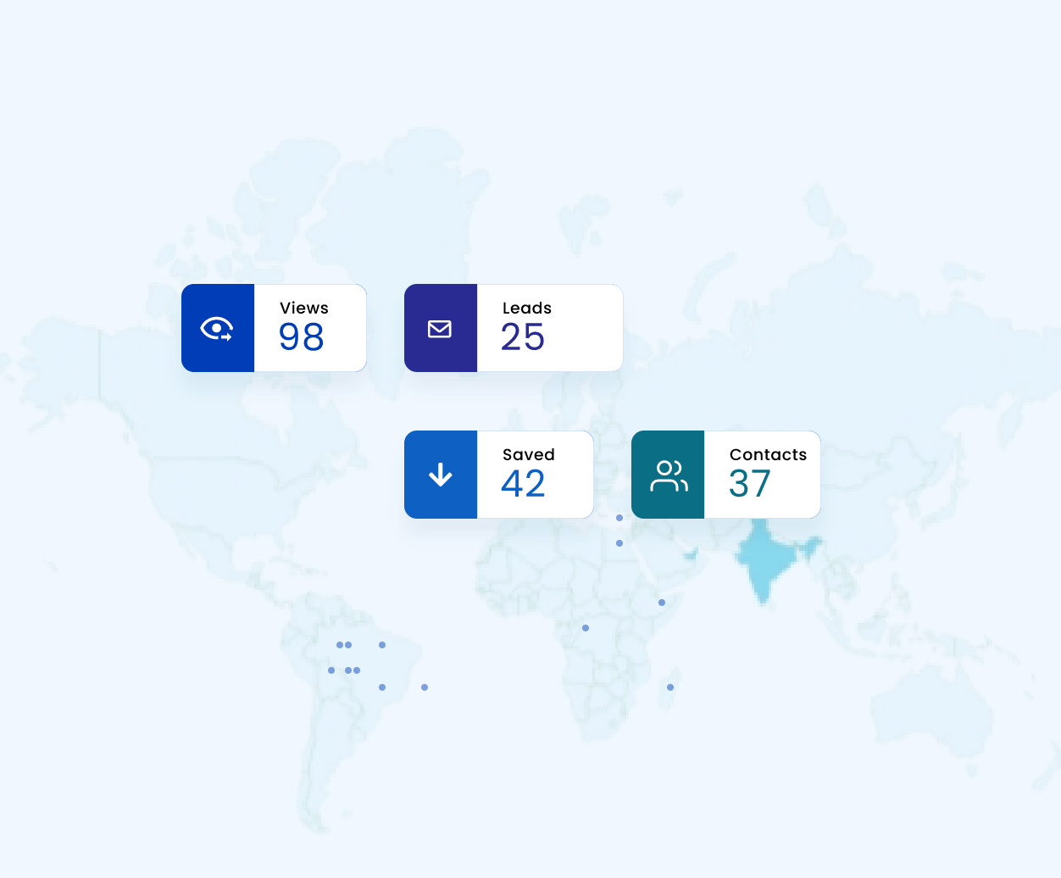Select highlighted India on the map

765,559
